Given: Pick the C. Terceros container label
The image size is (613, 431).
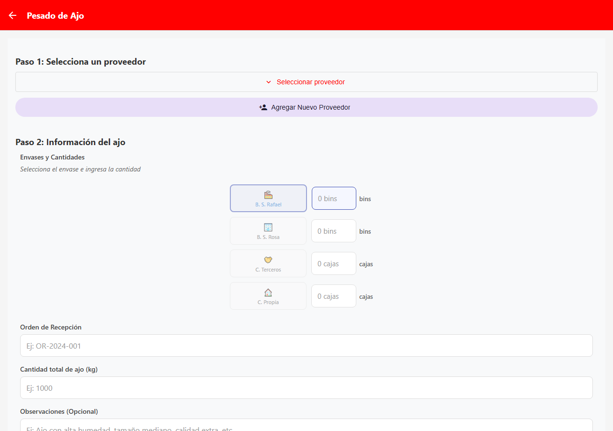Looking at the screenshot, I should [268, 270].
